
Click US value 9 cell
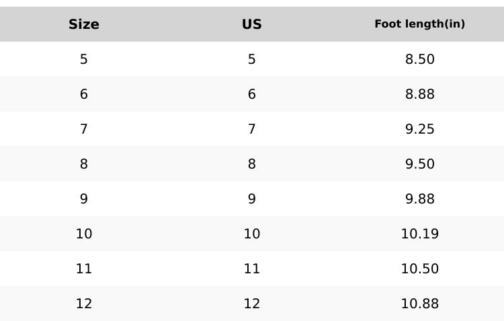[x=252, y=199]
